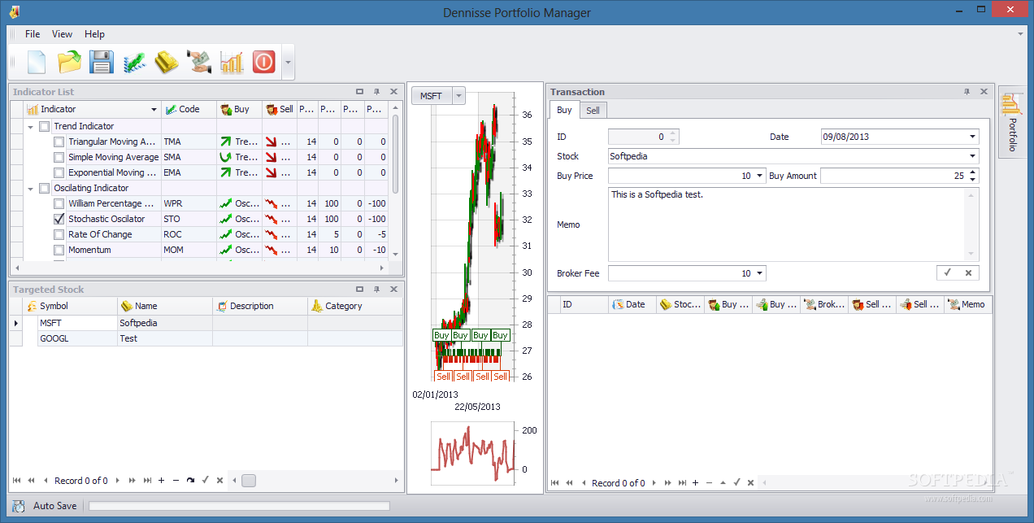
Task: Click the gold bars toolbar icon
Action: (x=167, y=62)
